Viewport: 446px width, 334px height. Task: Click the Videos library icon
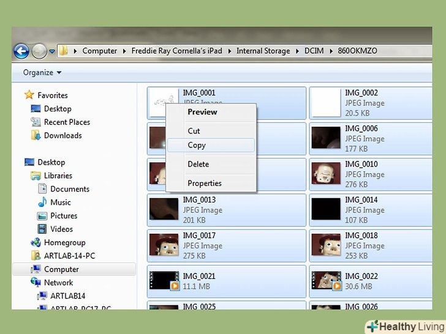[42, 229]
